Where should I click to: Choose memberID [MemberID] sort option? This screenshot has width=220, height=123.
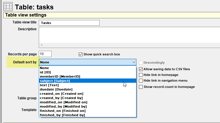(88, 76)
